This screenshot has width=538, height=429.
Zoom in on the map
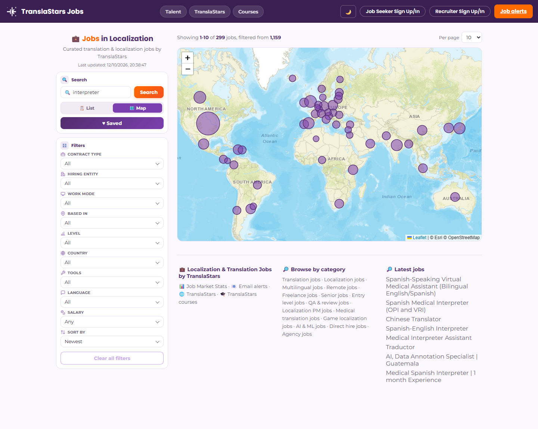[188, 58]
